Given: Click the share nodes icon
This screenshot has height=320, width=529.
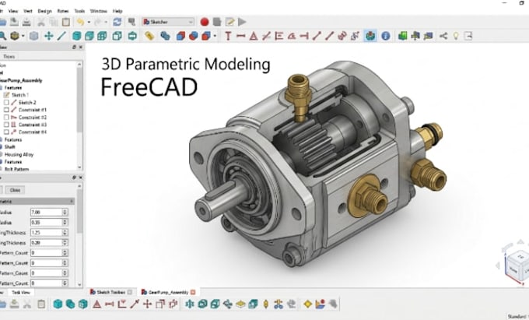Looking at the screenshot, I should (443, 36).
